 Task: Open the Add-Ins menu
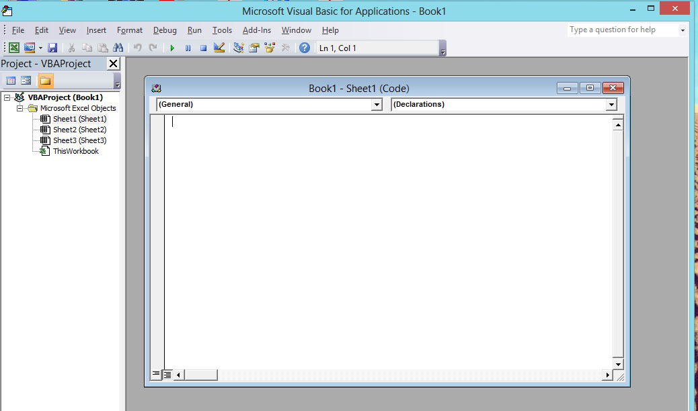click(x=257, y=30)
